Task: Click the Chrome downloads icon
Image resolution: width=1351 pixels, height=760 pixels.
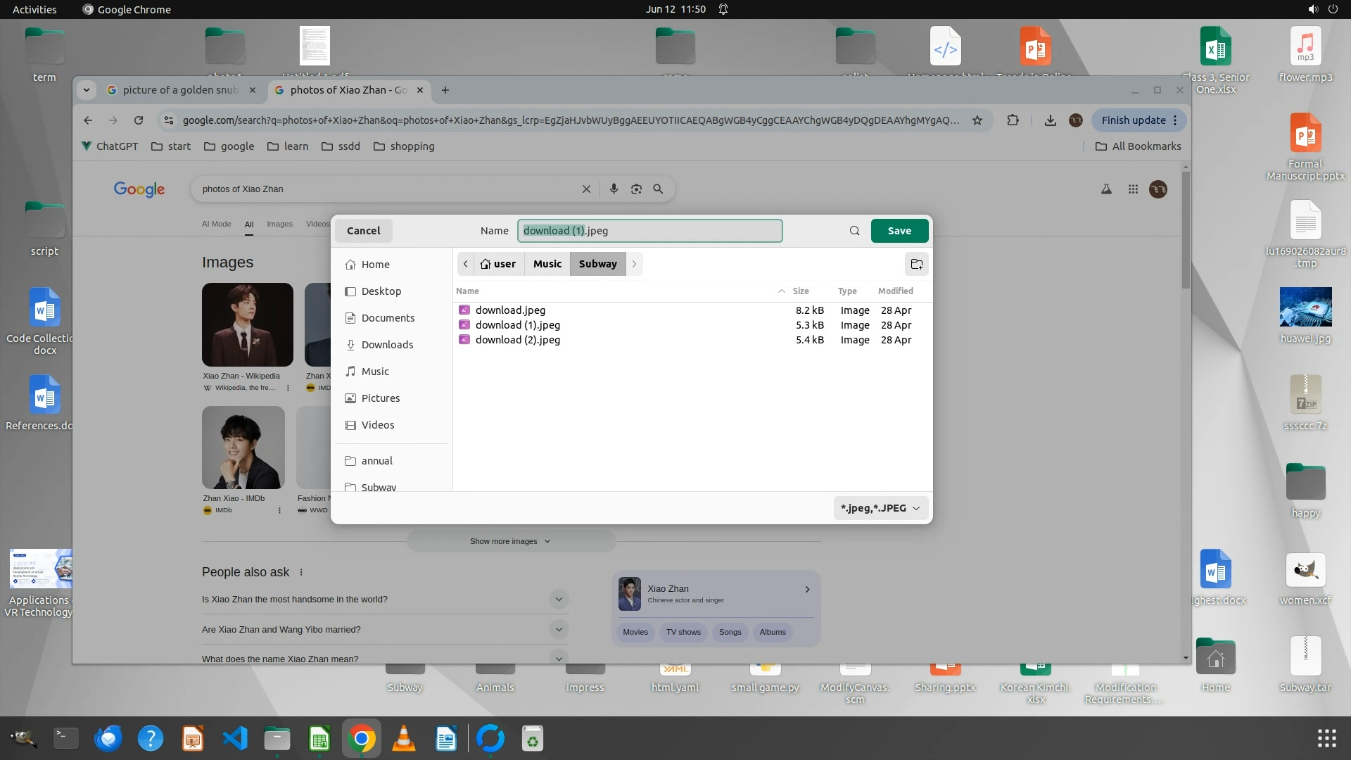Action: (x=1050, y=120)
